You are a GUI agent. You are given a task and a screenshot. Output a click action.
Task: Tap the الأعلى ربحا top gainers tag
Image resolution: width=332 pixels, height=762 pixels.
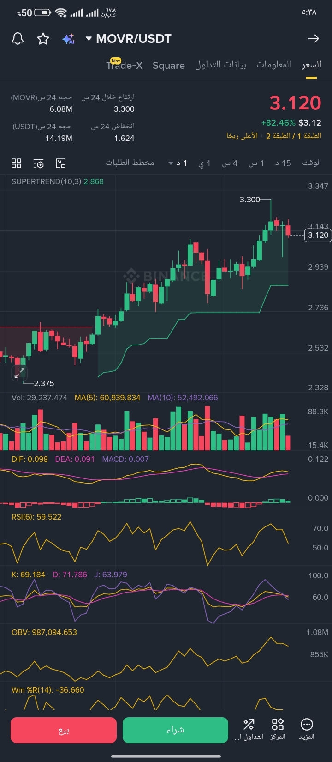242,136
